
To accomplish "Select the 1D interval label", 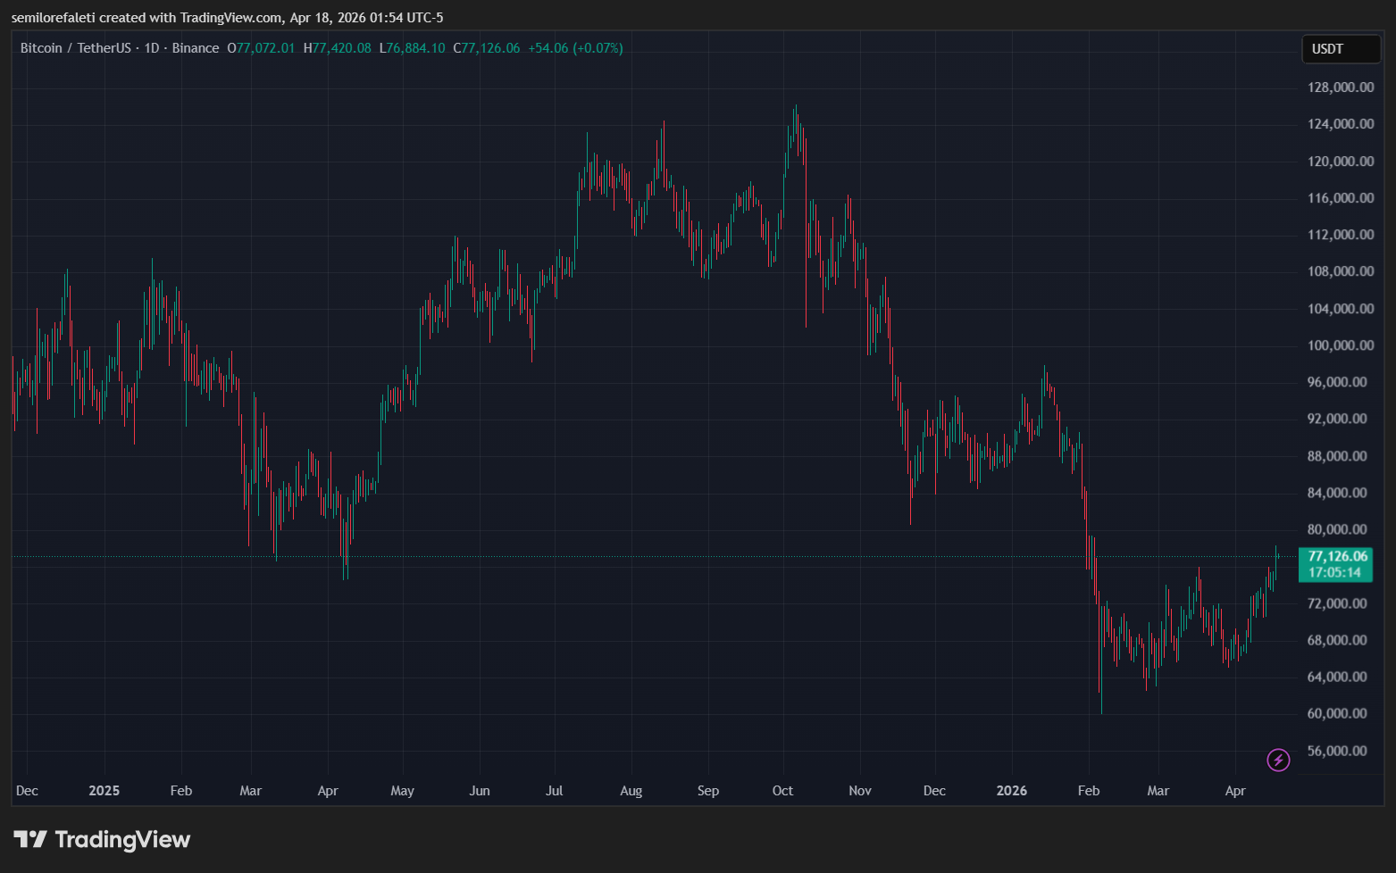I will coord(151,48).
